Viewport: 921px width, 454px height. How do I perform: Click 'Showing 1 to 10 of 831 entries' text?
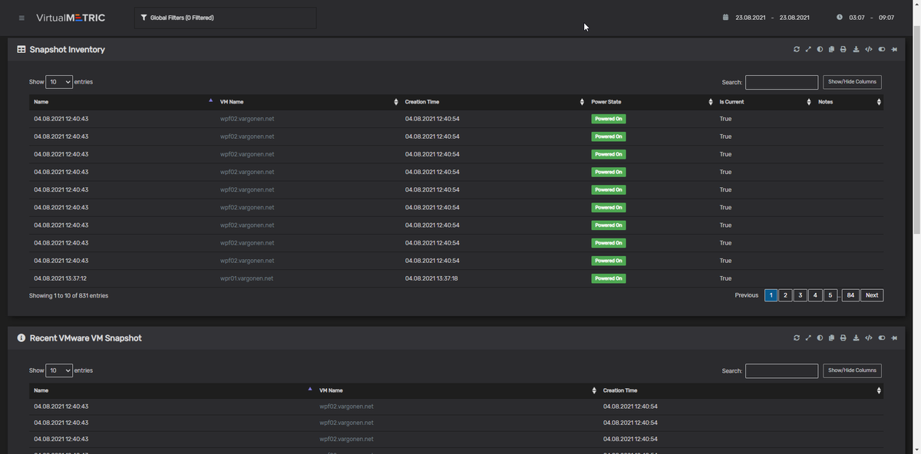[68, 295]
